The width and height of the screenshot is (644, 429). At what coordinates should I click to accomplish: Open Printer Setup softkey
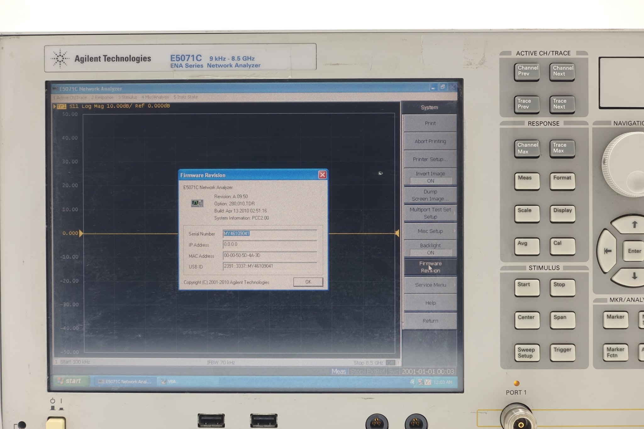[430, 159]
